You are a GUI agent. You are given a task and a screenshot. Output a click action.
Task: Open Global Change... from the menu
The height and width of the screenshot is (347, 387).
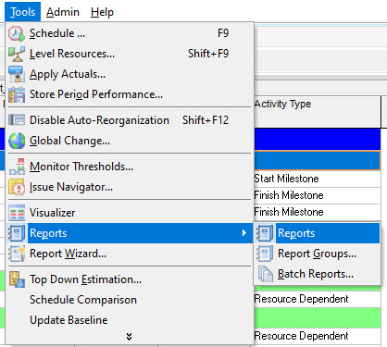pyautogui.click(x=130, y=141)
